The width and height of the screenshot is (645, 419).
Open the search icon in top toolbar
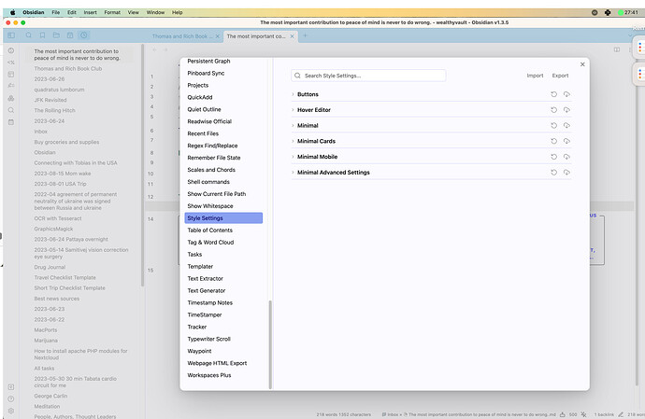(28, 35)
